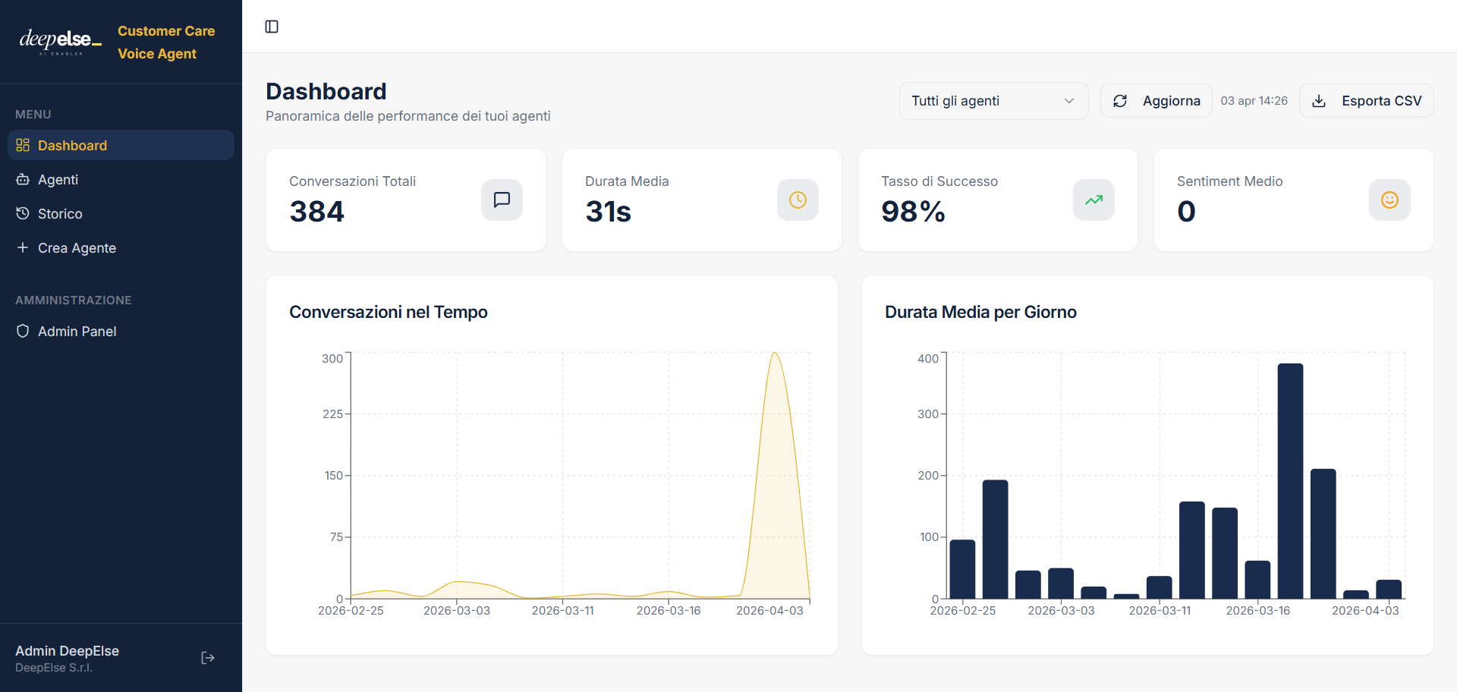The height and width of the screenshot is (692, 1457).
Task: Click the chat bubble icon in Conversazioni Totali
Action: coord(502,200)
